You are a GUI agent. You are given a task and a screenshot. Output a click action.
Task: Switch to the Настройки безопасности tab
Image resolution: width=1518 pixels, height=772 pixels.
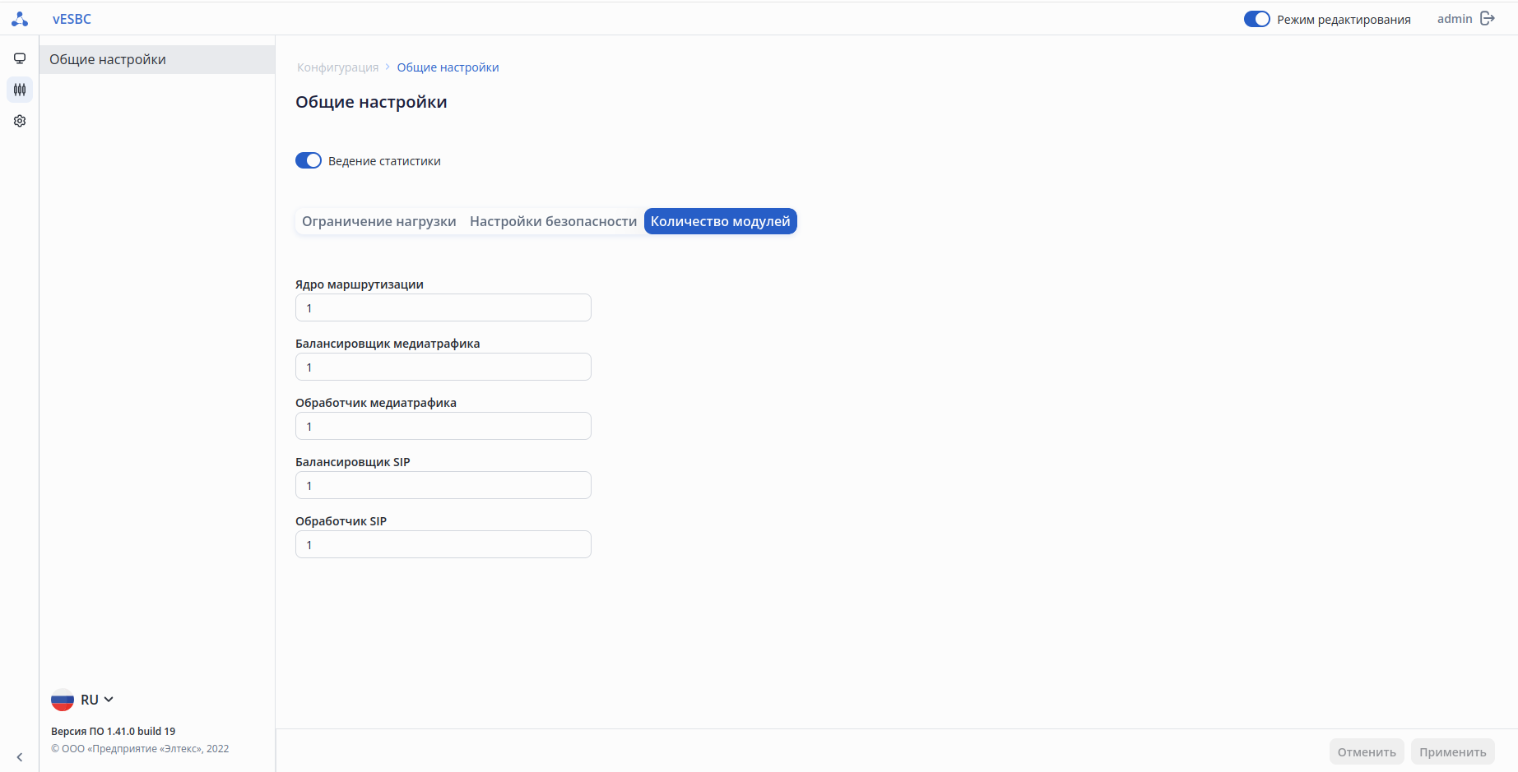point(553,221)
